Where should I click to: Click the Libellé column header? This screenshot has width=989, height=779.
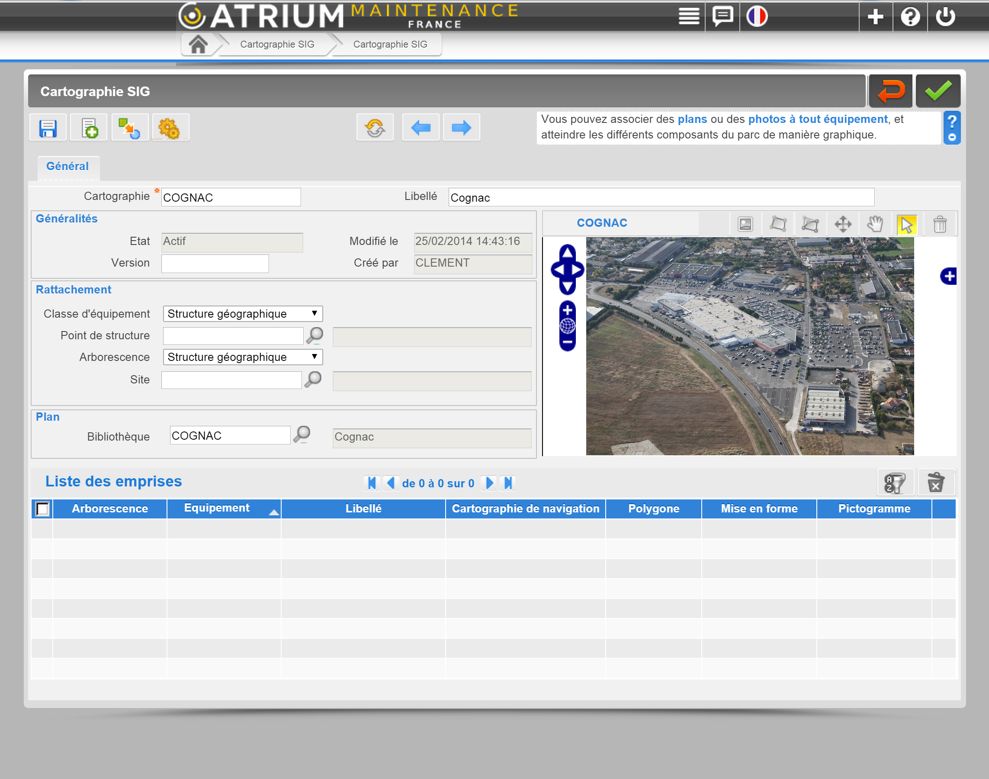(363, 509)
